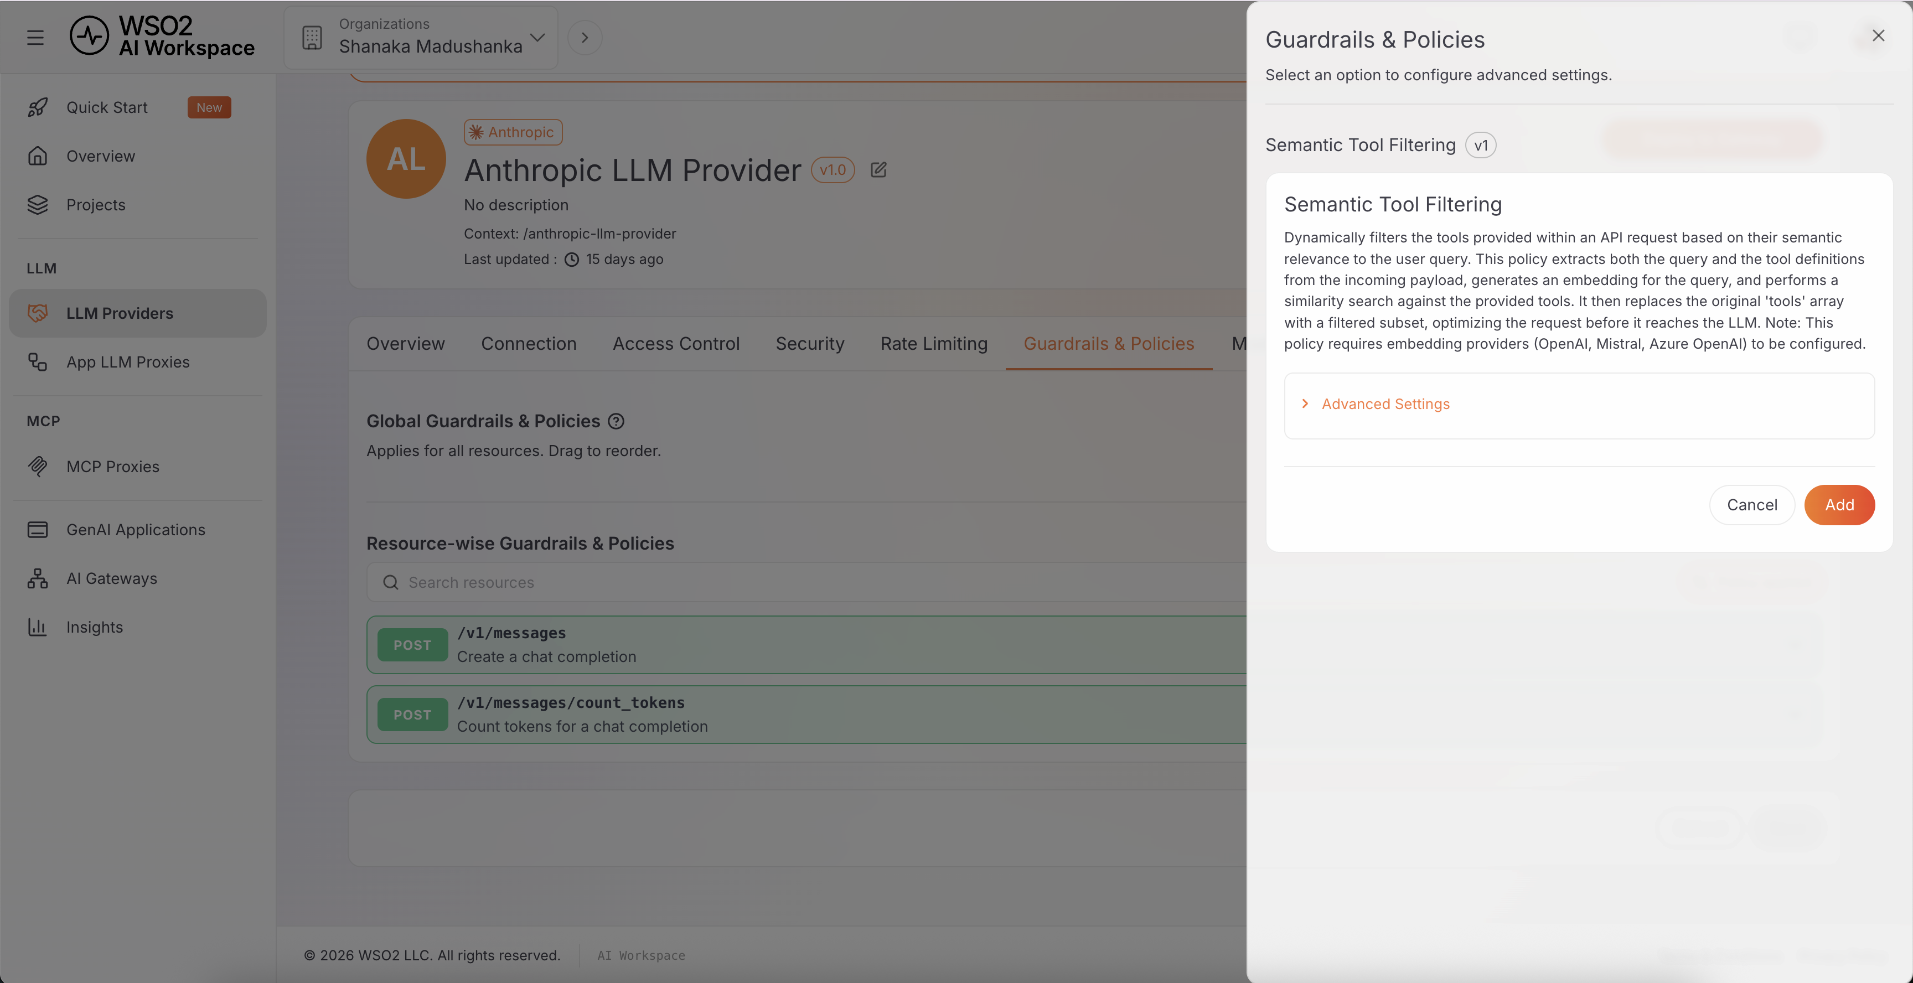Open Quick Start from the sidebar
Viewport: 1913px width, 983px height.
click(x=137, y=107)
